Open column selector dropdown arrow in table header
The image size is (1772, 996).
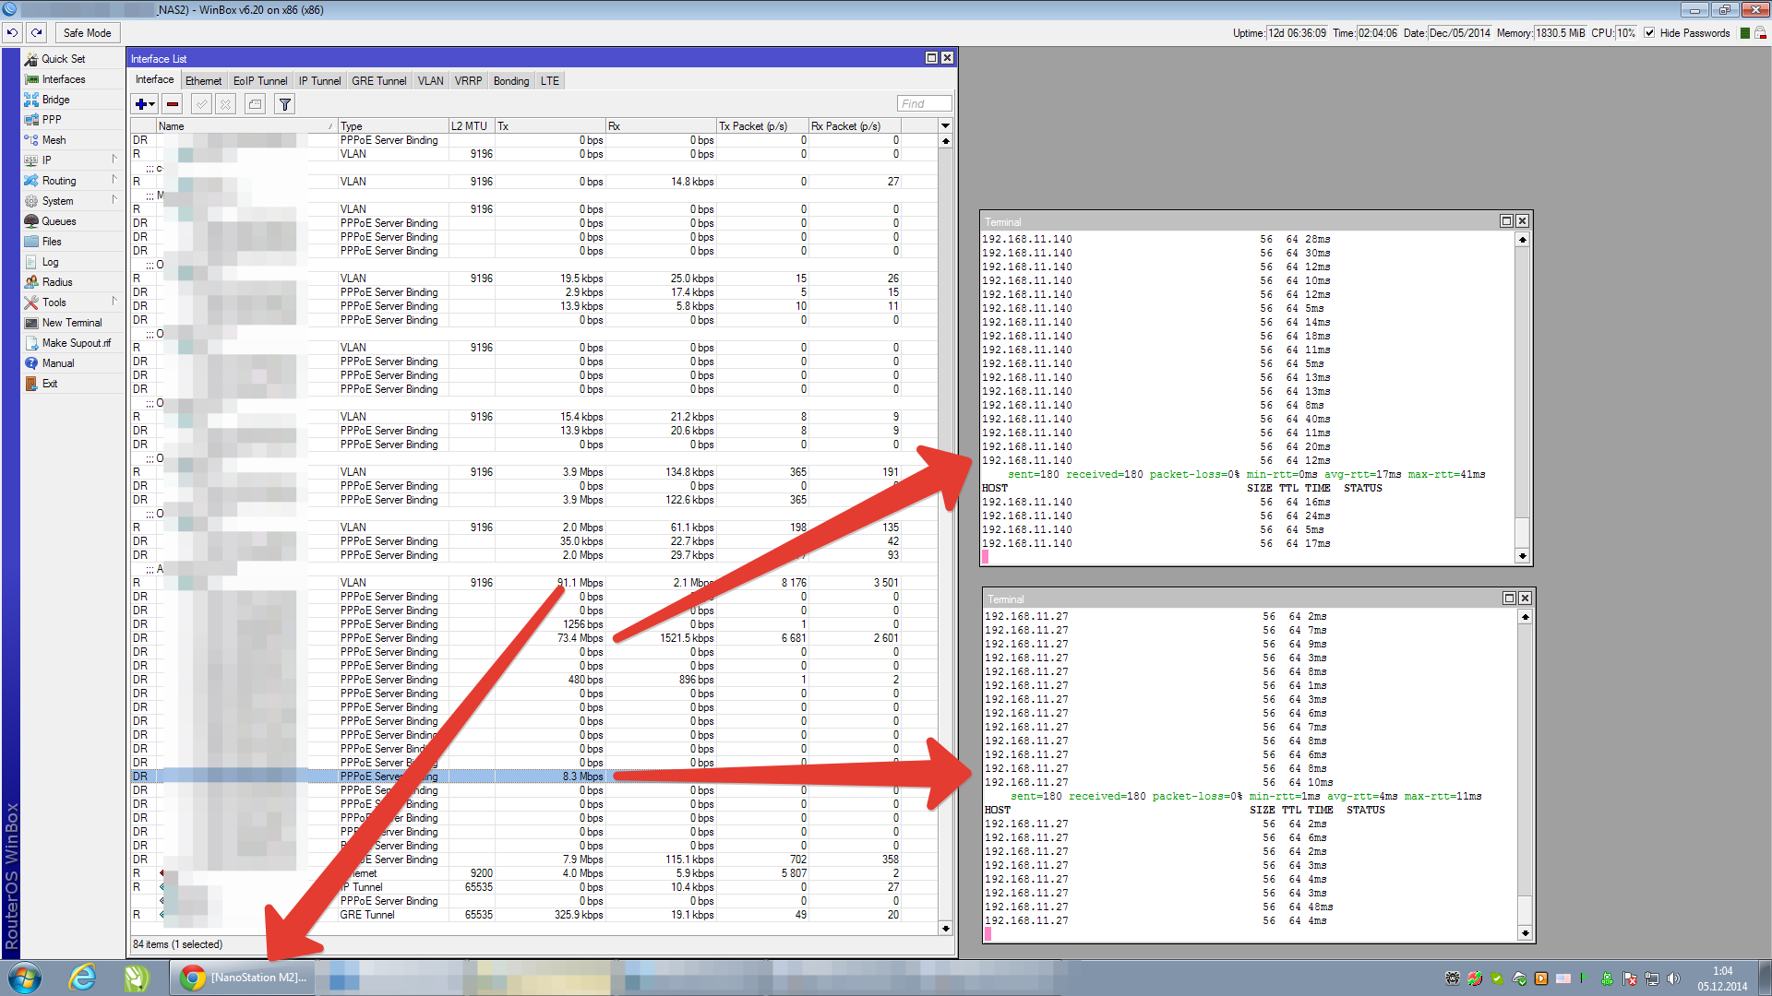coord(945,125)
